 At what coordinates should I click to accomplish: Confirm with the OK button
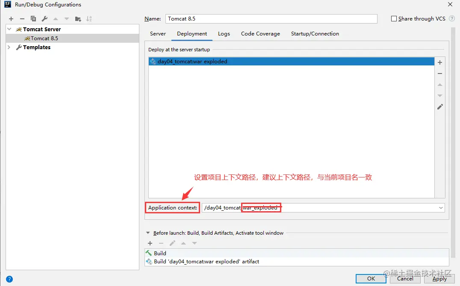[x=371, y=279]
